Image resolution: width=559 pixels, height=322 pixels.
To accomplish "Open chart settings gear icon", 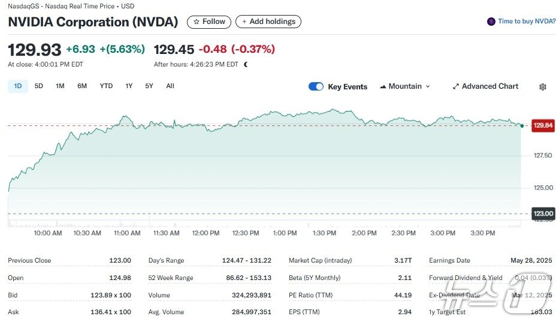I will point(542,87).
